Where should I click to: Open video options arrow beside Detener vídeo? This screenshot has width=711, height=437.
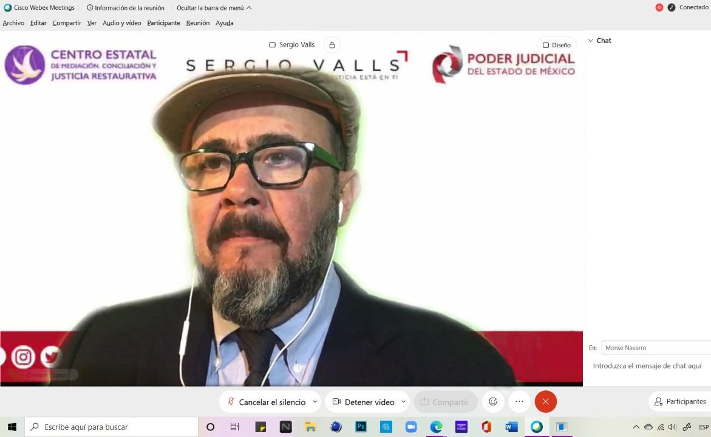point(403,402)
